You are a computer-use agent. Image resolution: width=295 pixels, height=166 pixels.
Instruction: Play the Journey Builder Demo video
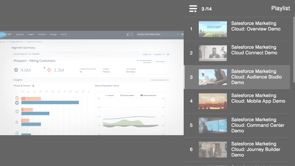click(x=256, y=149)
